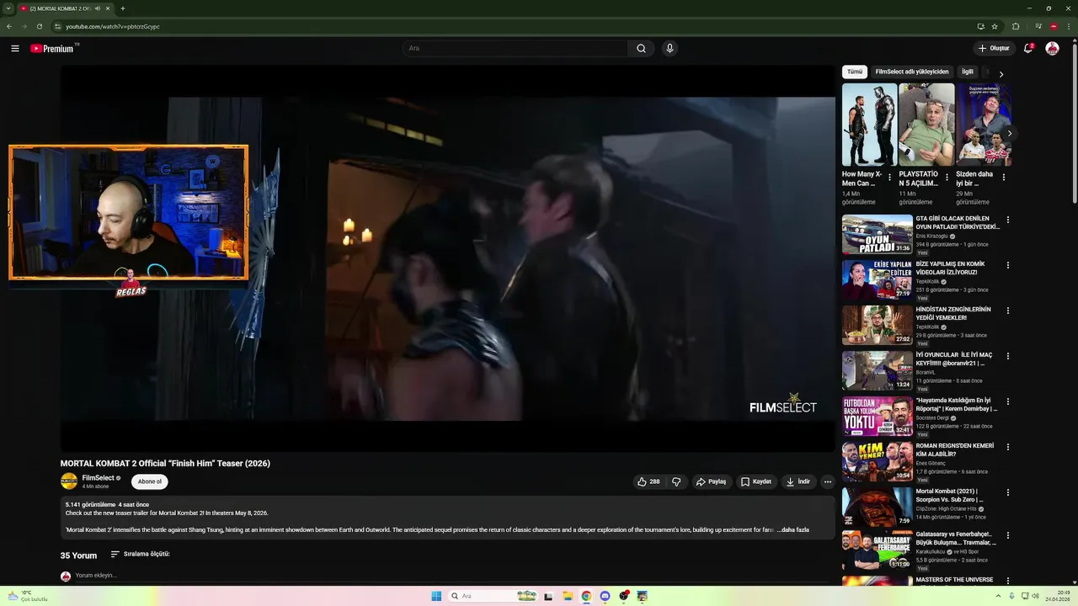Open Sıralama ölçütü comment sort dropdown
1078x606 pixels.
tap(140, 555)
